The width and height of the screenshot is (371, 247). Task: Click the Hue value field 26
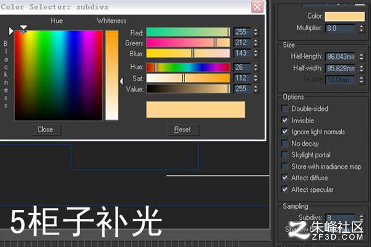[x=242, y=67]
